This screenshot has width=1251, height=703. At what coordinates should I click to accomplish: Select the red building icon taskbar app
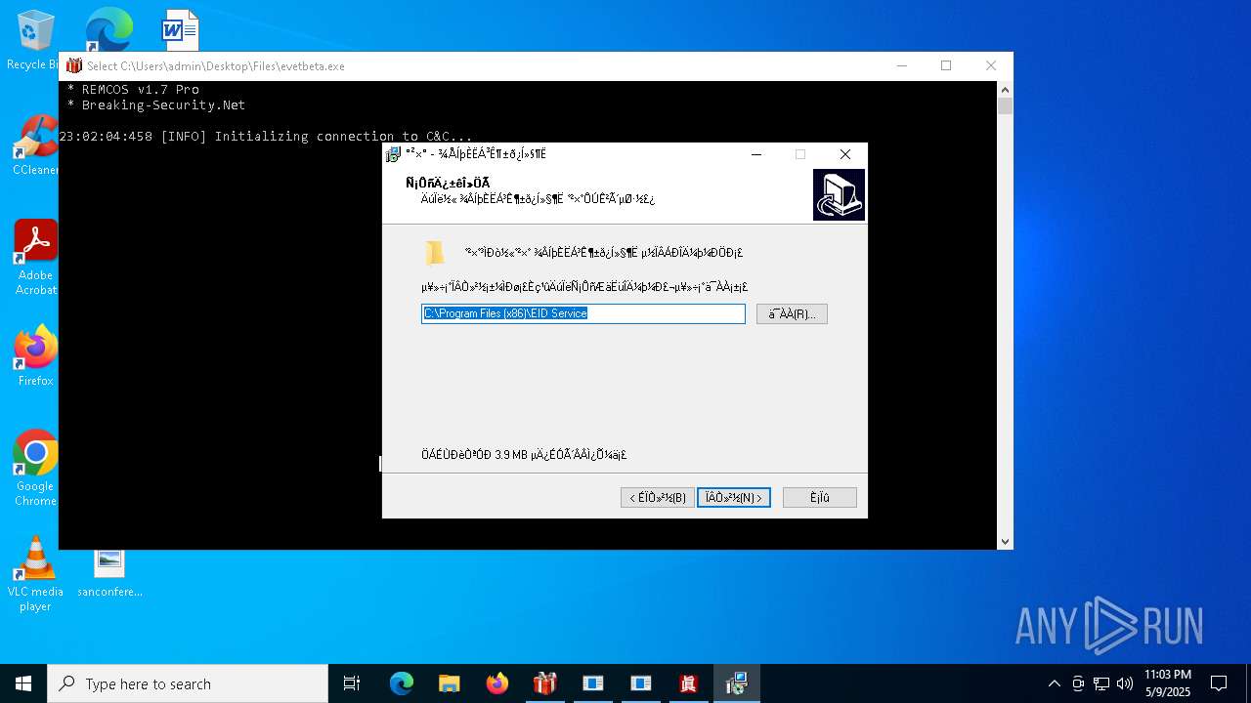point(689,683)
